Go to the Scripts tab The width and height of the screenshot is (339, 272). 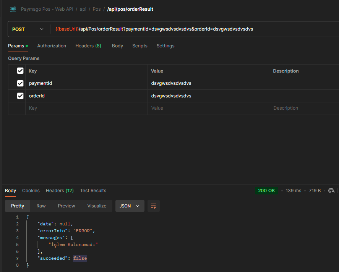[x=140, y=46]
